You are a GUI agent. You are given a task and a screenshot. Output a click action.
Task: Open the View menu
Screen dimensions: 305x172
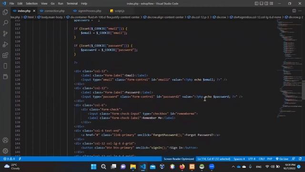coord(44,3)
